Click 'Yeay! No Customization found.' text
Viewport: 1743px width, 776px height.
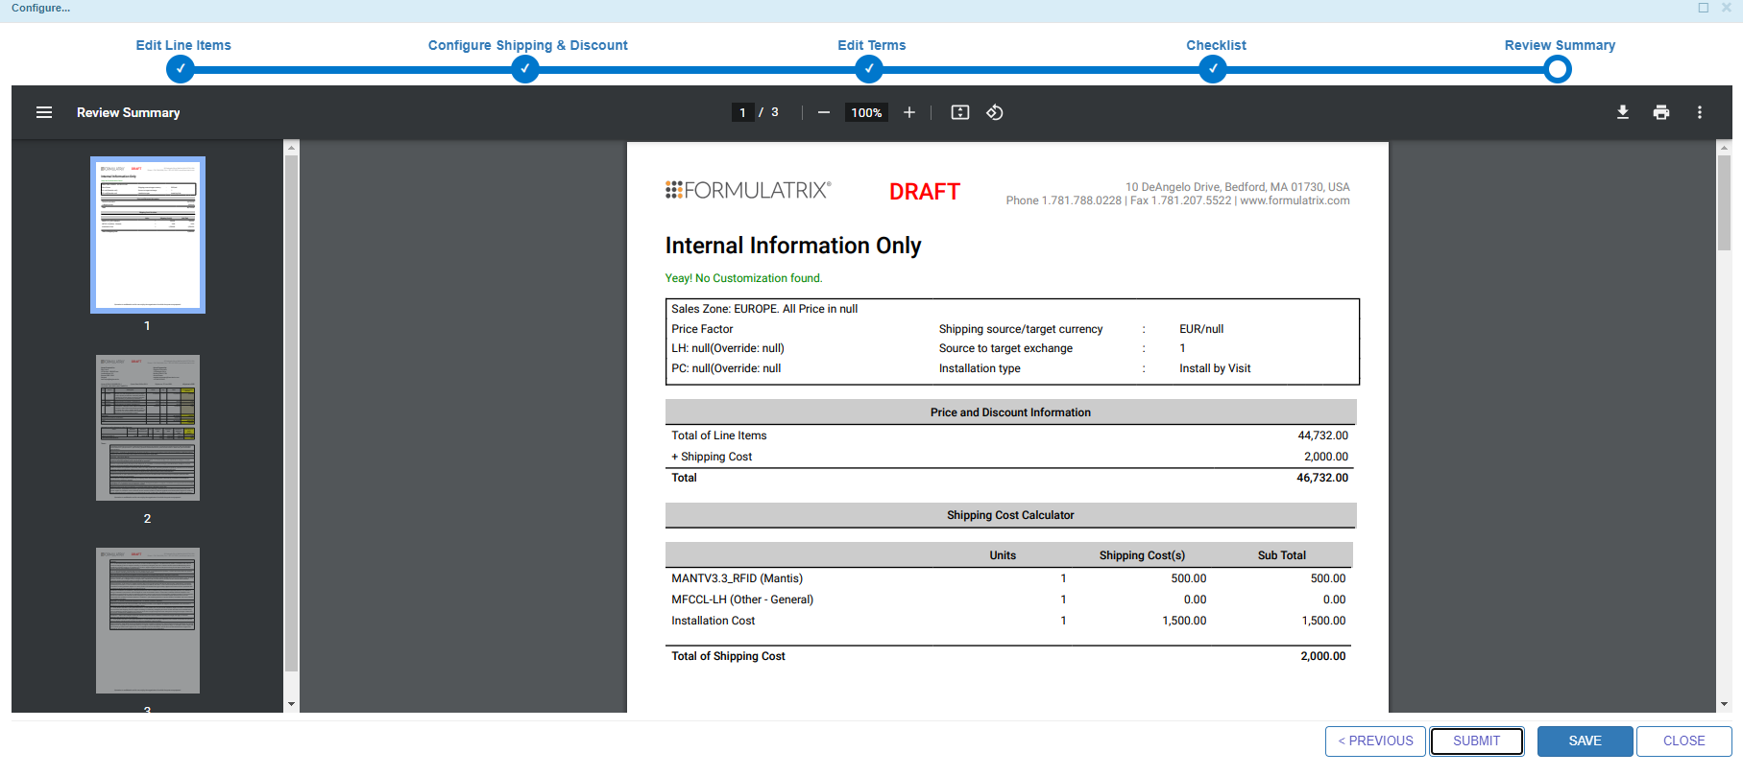click(x=743, y=278)
